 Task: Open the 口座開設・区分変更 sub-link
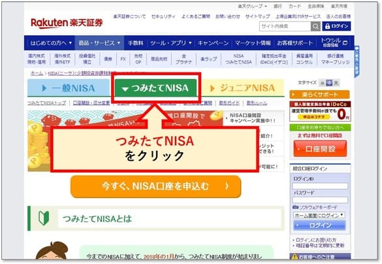click(91, 103)
